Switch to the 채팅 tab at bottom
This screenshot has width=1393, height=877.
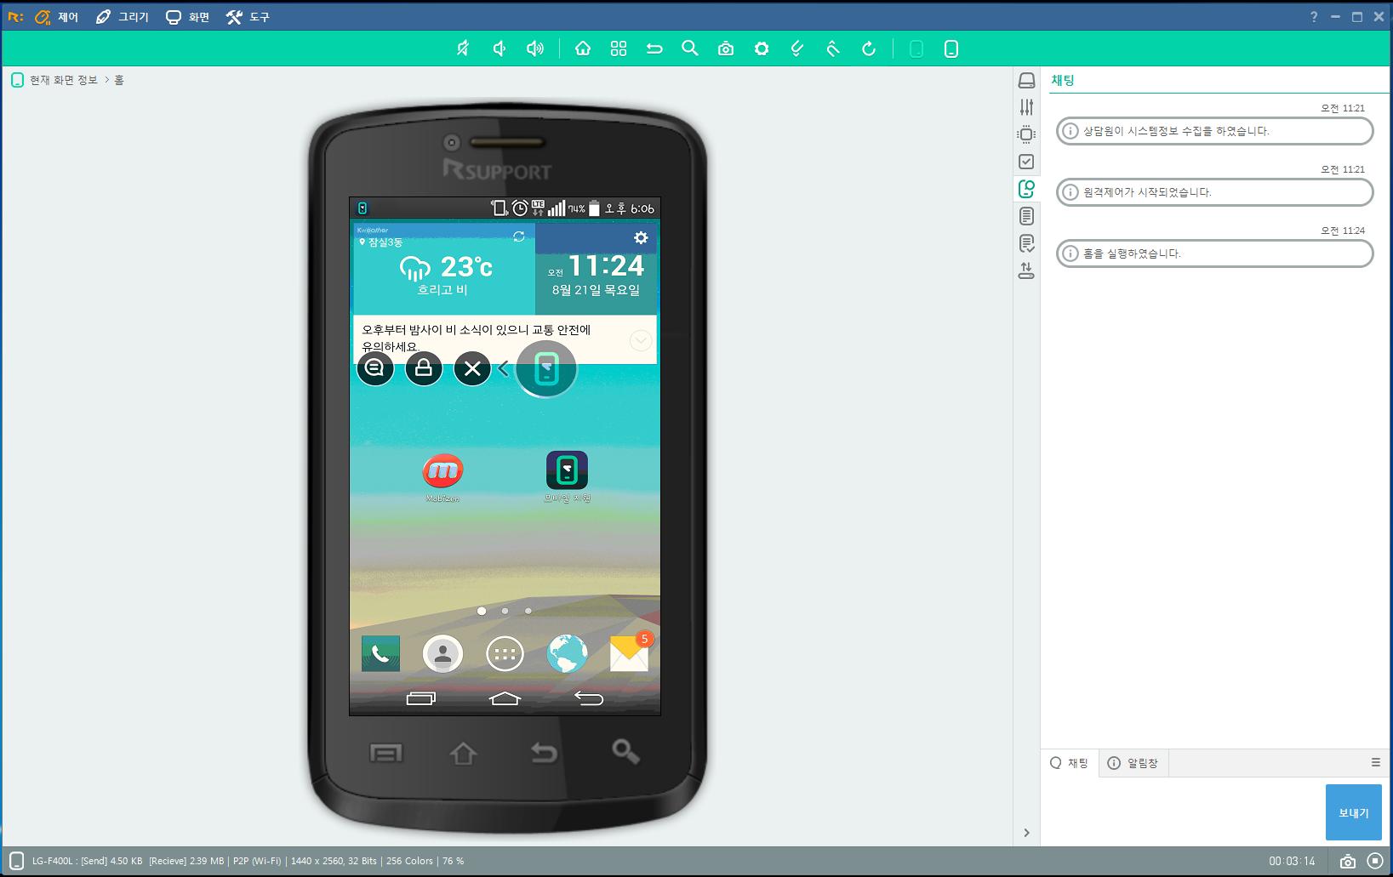click(x=1070, y=763)
